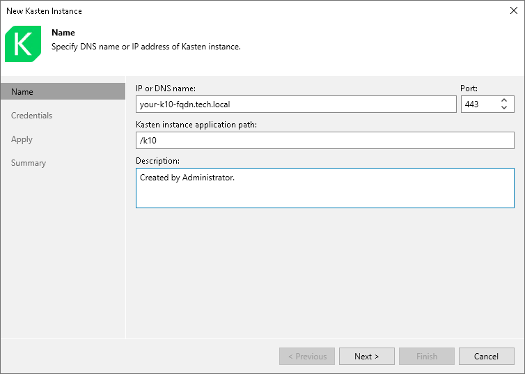This screenshot has width=525, height=374.
Task: Focus the IP or DNS name field
Action: click(296, 104)
